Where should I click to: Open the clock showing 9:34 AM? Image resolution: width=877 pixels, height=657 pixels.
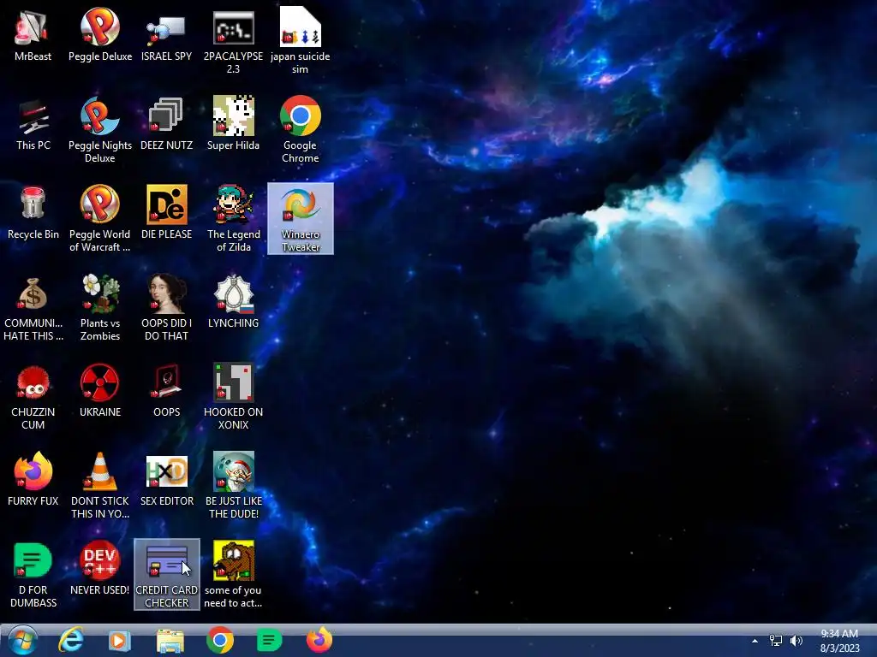click(x=839, y=641)
